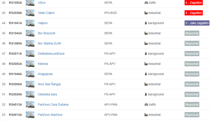This screenshot has width=211, height=121.
Task: Open the Užice station link
Action: [42, 3]
